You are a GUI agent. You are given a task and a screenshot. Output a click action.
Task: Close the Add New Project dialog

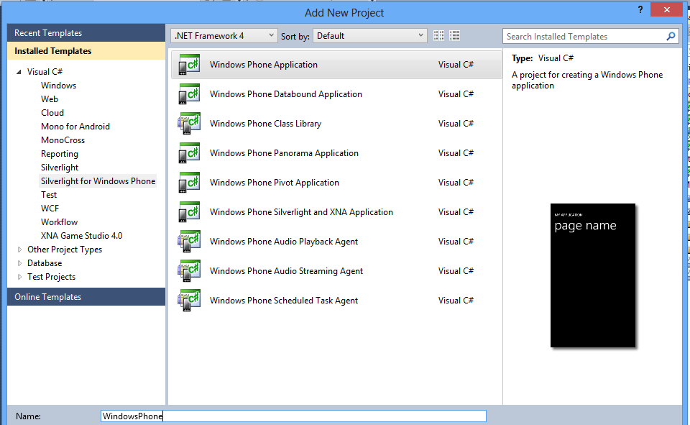tap(666, 9)
